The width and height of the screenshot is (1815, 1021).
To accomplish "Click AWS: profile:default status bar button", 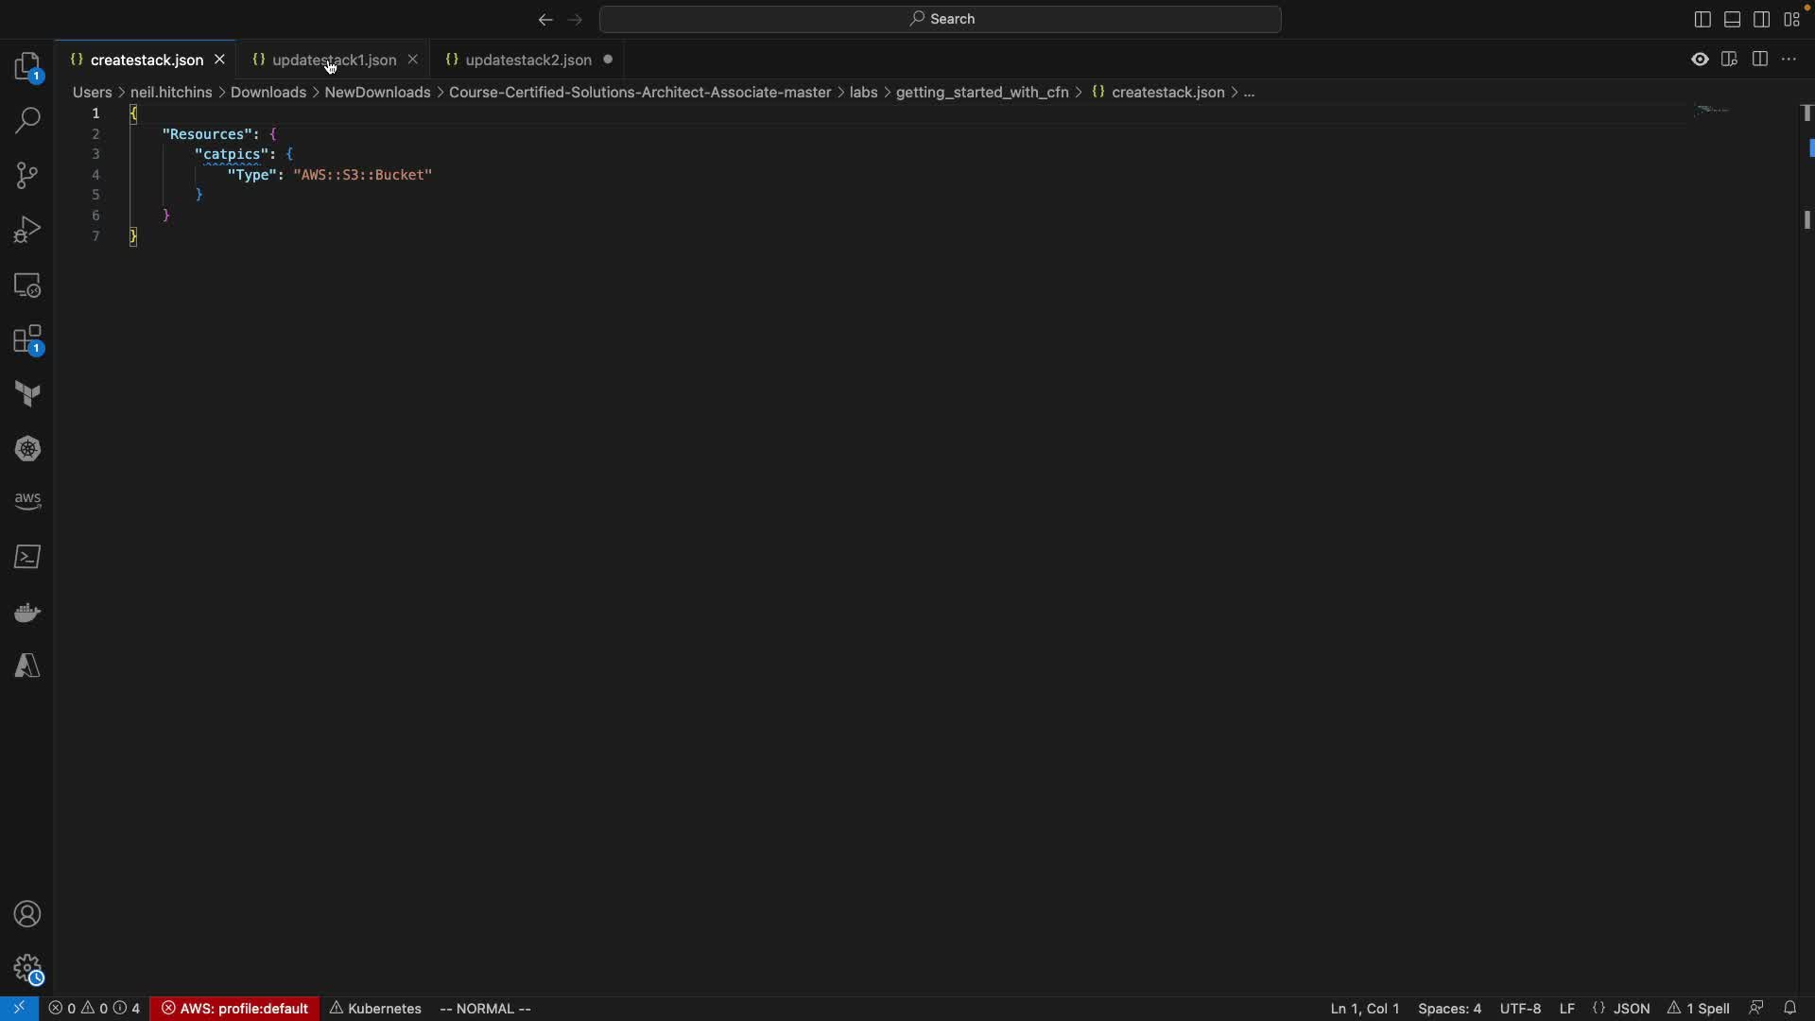I will click(235, 1009).
